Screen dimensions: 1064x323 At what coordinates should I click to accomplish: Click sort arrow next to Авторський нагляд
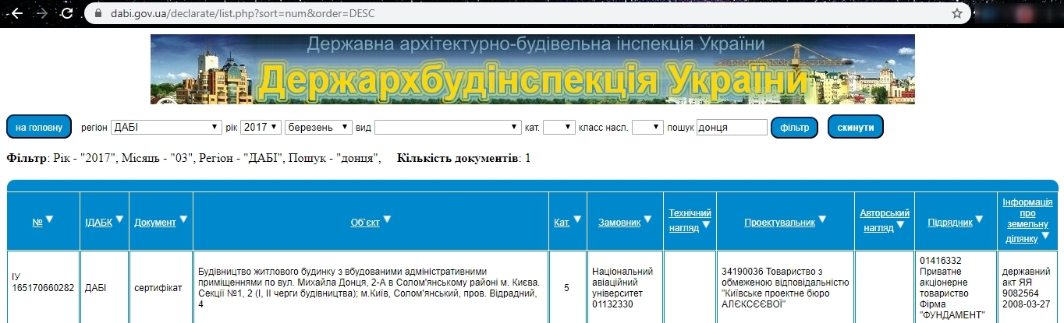click(901, 226)
